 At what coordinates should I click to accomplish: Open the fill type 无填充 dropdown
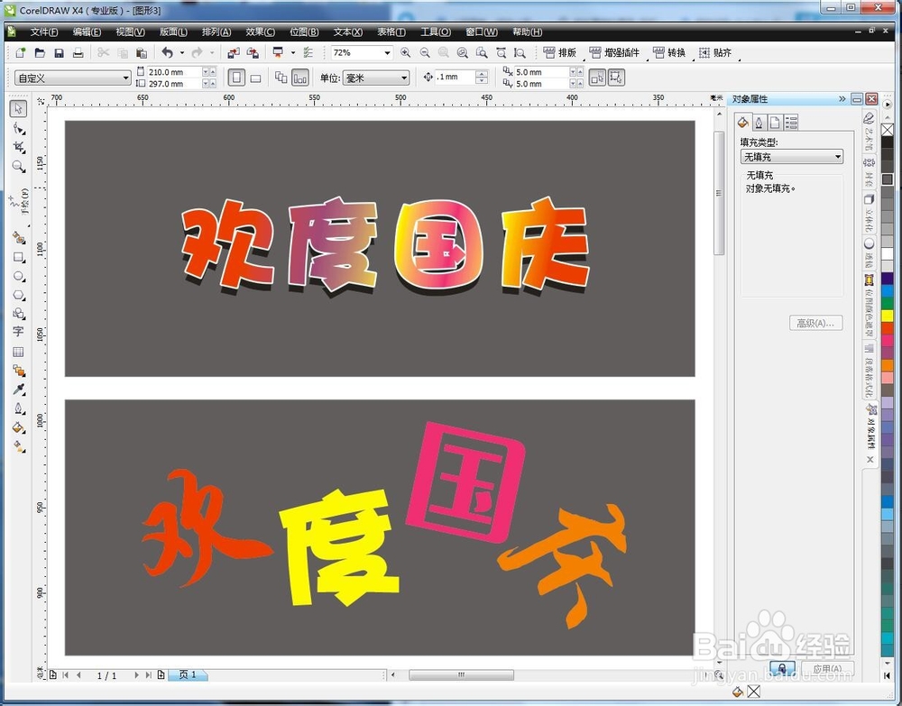(x=792, y=156)
